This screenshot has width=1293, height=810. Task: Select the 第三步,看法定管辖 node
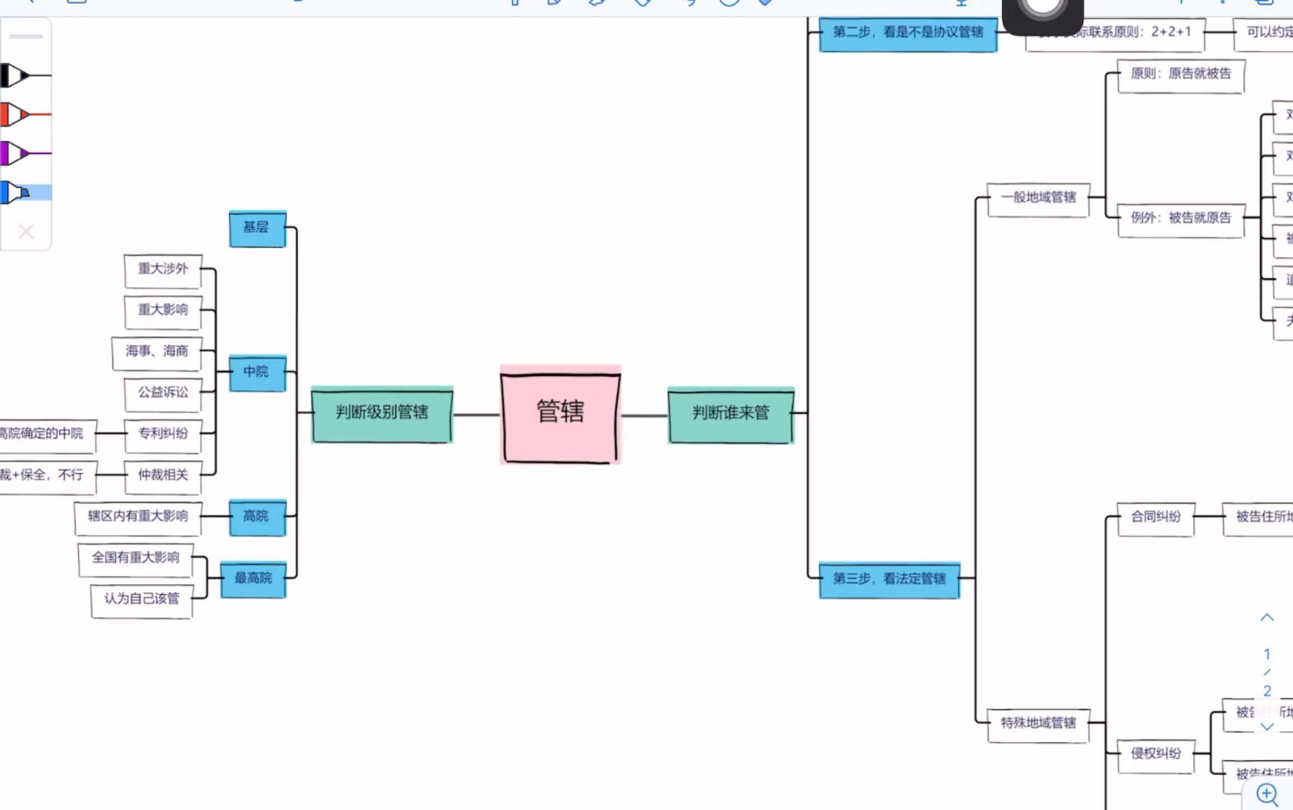889,580
